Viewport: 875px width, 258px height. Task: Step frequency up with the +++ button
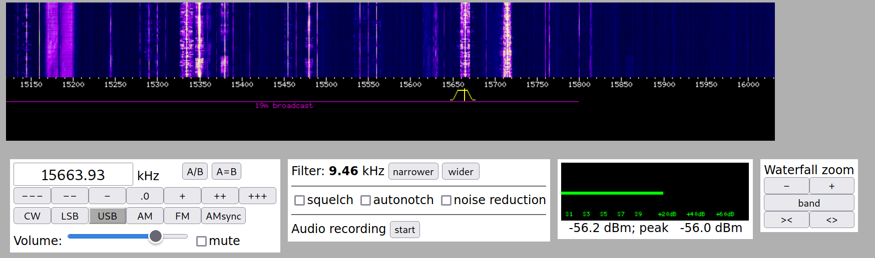[x=257, y=196]
